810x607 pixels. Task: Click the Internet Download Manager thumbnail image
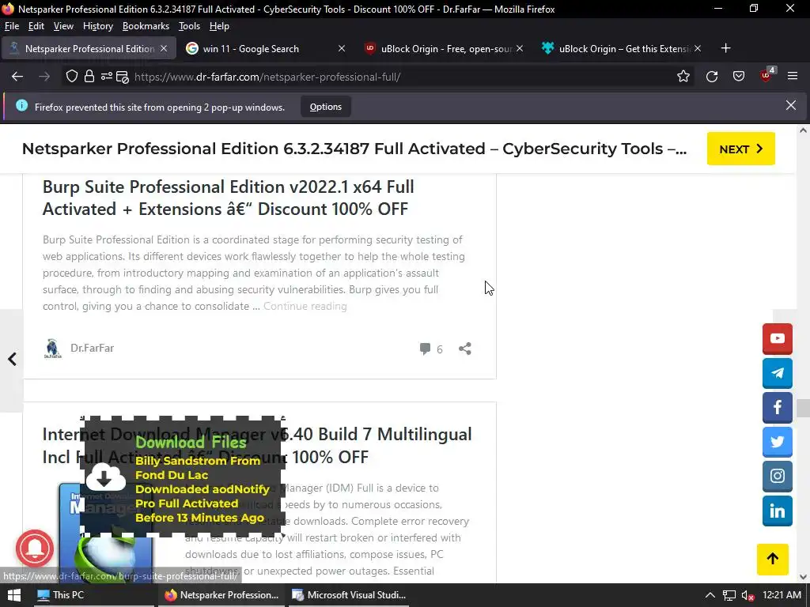pyautogui.click(x=106, y=532)
